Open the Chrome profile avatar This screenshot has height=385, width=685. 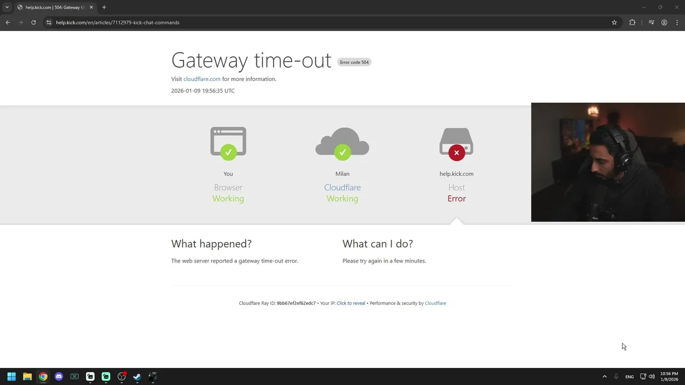(664, 22)
